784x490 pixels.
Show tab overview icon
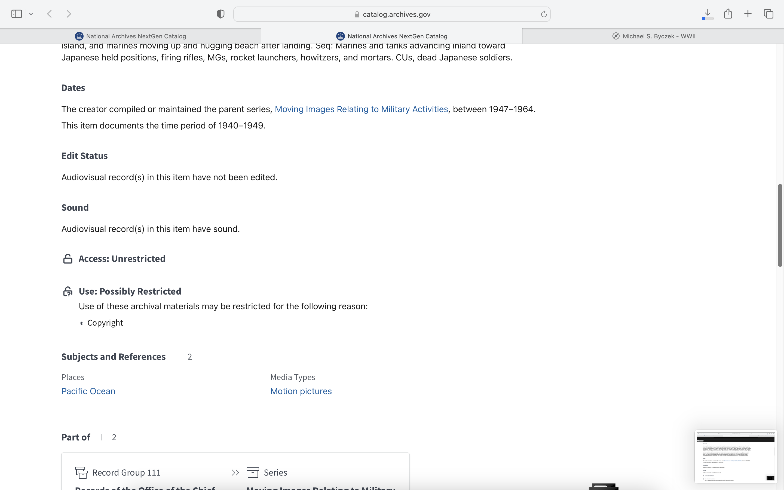[x=768, y=14]
